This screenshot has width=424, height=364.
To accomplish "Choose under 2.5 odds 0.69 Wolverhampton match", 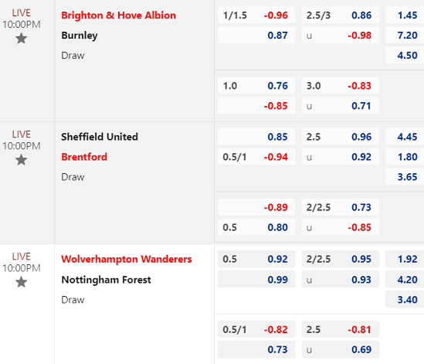I will tap(341, 349).
